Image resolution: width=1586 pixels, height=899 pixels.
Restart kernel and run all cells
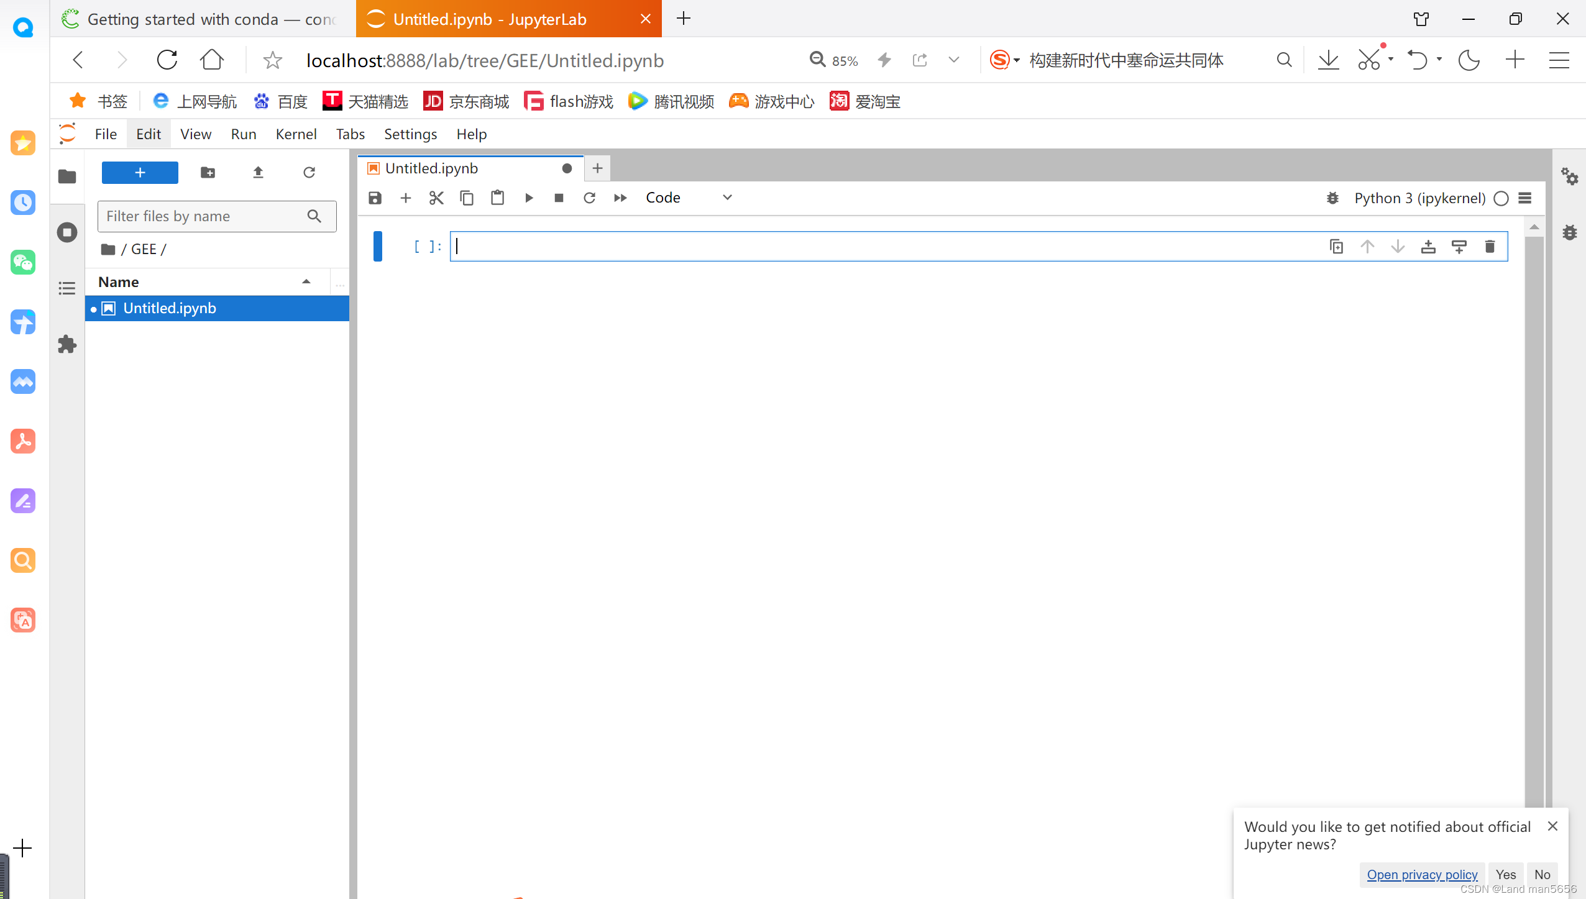(x=620, y=198)
